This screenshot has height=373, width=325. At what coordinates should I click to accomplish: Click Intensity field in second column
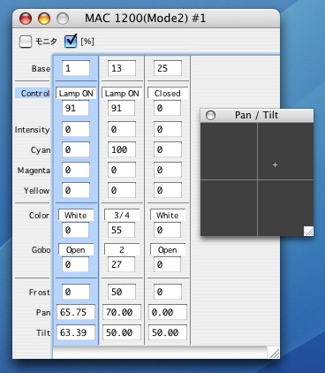point(122,129)
